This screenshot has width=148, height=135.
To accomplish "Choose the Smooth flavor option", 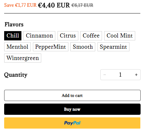I will click(83, 47).
